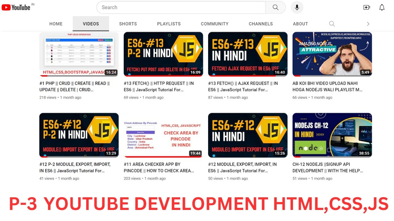Click the 5:49 duration badge
This screenshot has width=394, height=221.
(365, 72)
